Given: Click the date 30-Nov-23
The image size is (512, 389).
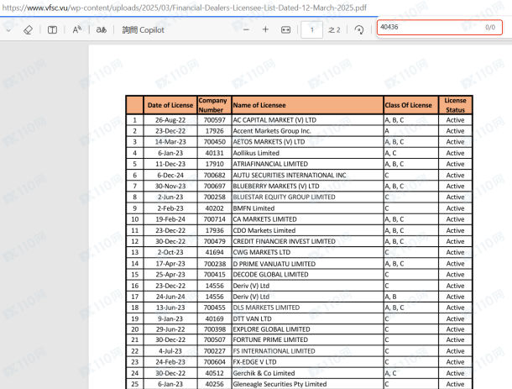Looking at the screenshot, I should [170, 186].
